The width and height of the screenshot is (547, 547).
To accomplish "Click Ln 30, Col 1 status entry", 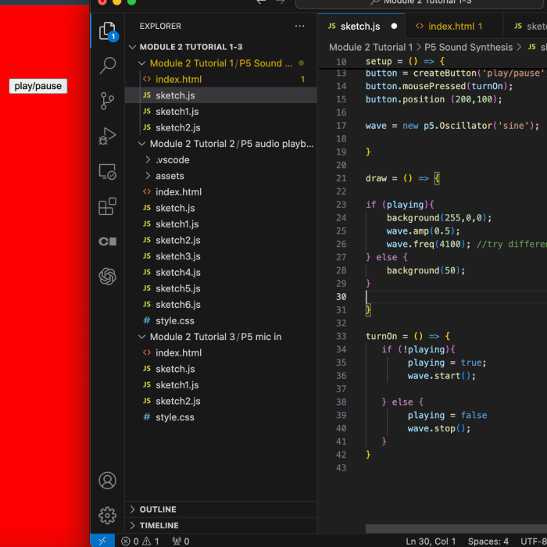I will click(x=431, y=541).
